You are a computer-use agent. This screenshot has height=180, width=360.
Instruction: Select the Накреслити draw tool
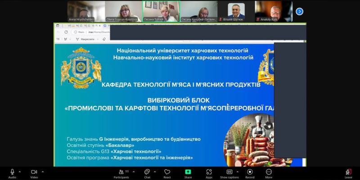click(x=85, y=39)
